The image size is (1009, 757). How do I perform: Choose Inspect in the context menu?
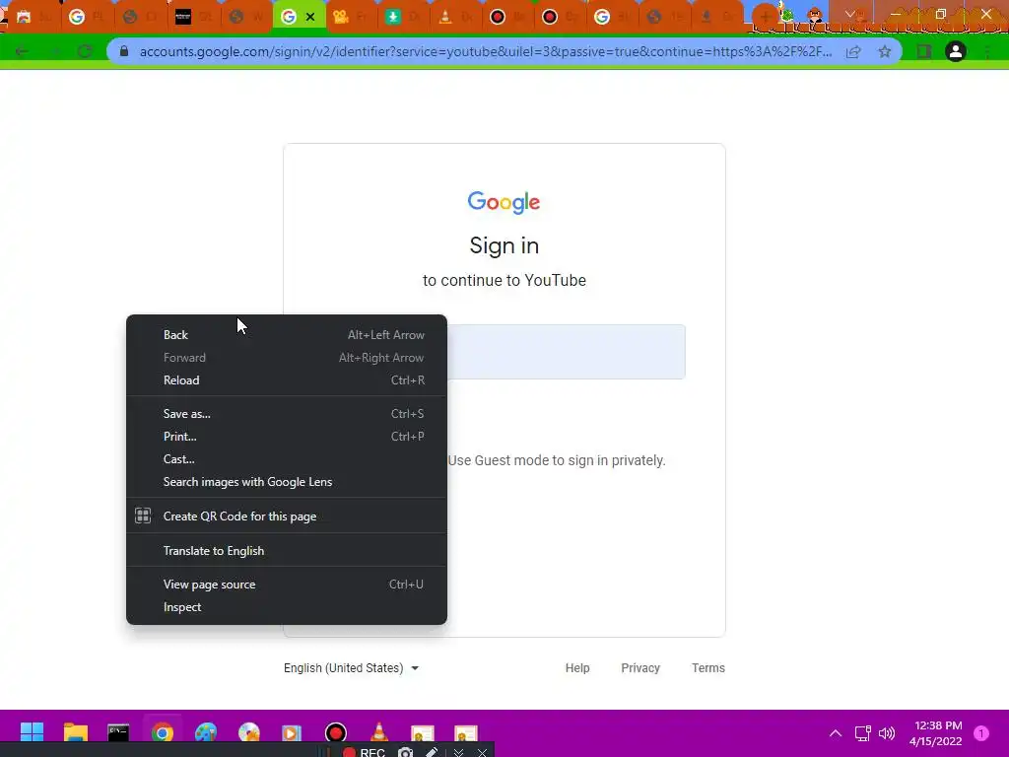click(287, 607)
